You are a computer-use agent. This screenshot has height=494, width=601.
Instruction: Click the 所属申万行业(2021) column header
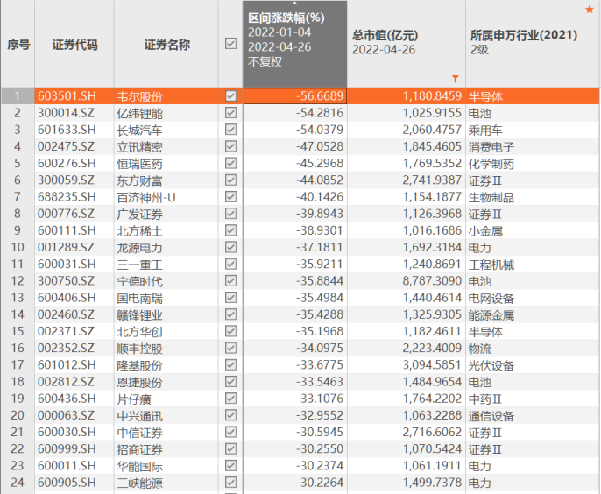[x=524, y=36]
